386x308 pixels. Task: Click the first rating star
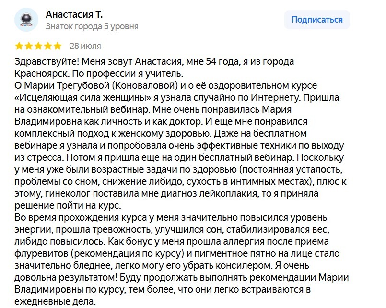[x=19, y=46]
